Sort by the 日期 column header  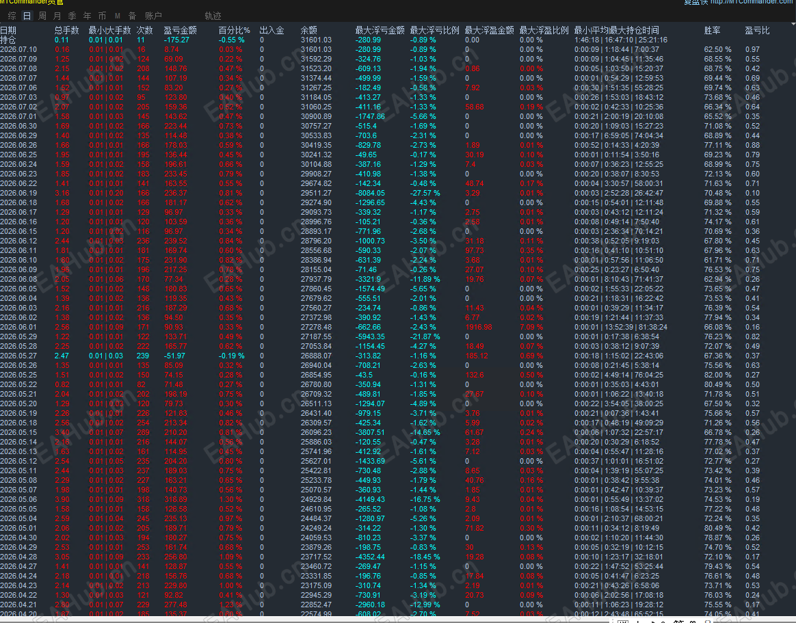pyautogui.click(x=8, y=31)
